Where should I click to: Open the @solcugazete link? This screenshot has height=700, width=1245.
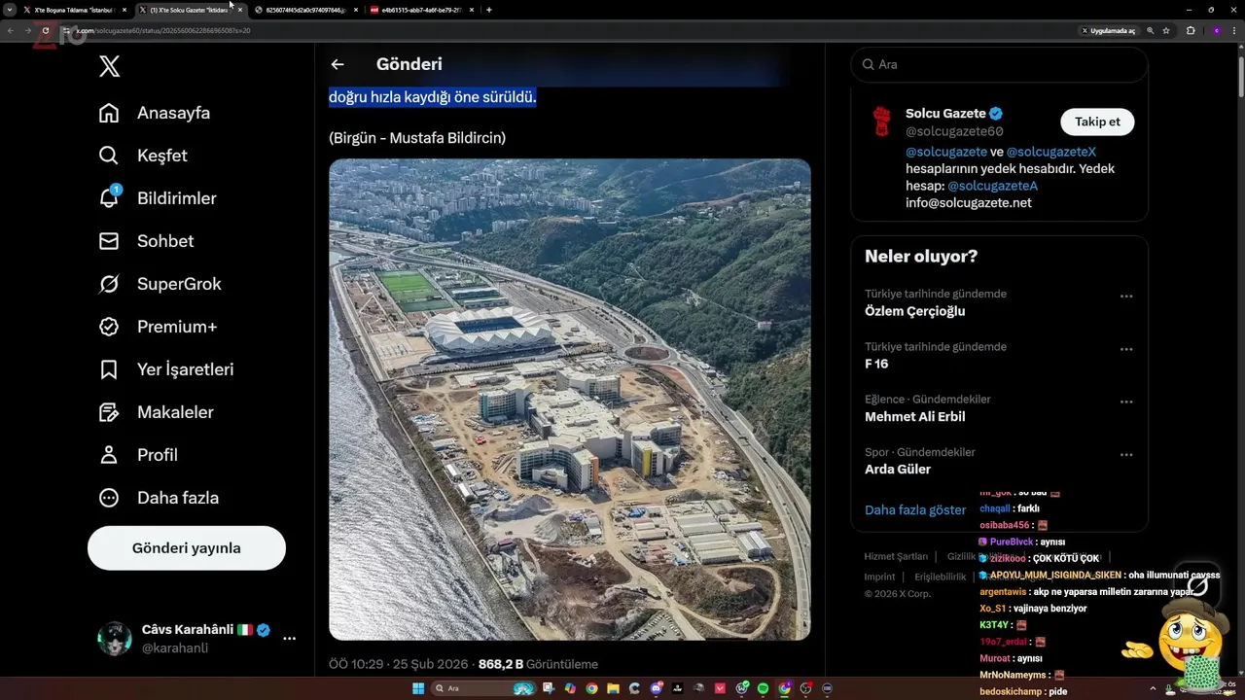click(x=946, y=152)
